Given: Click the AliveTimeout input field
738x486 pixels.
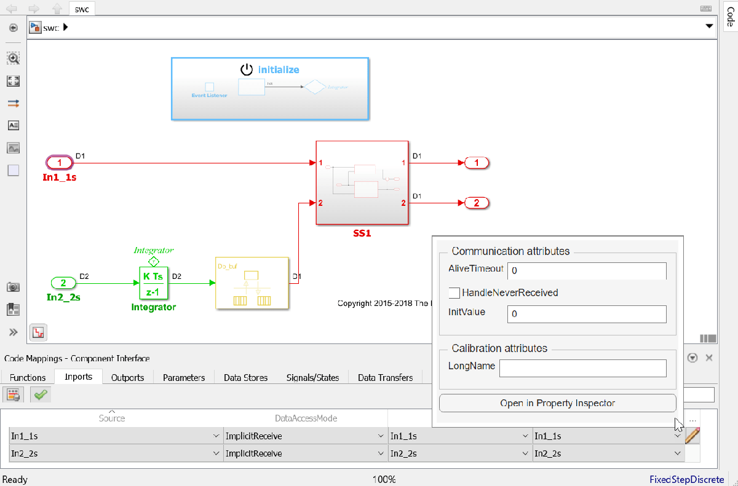Looking at the screenshot, I should tap(587, 270).
